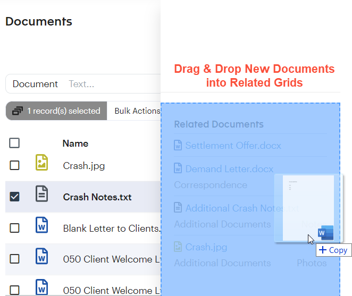
Task: Click the Word icon next to Demand Letter.docx
Action: point(178,168)
